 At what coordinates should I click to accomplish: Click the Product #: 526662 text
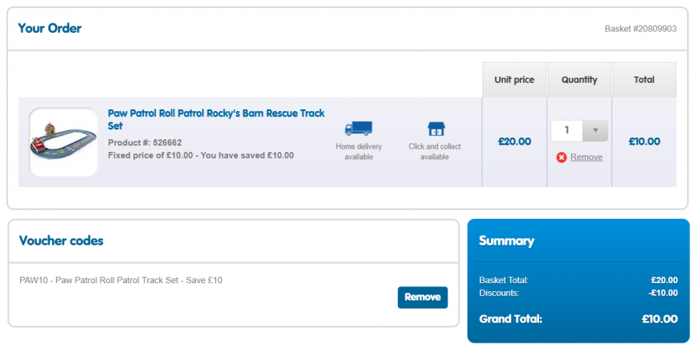(x=145, y=143)
